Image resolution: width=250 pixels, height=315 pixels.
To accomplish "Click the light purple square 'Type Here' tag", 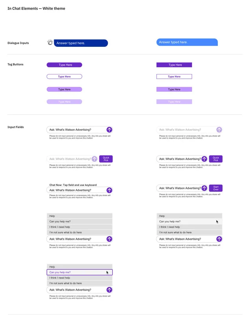I will (x=174, y=89).
